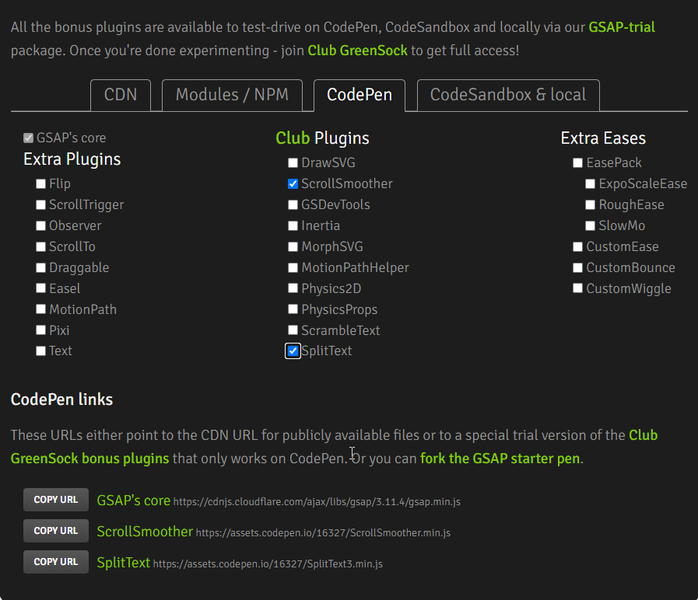This screenshot has width=698, height=600.
Task: Uncheck the SplitText checkbox
Action: (293, 351)
